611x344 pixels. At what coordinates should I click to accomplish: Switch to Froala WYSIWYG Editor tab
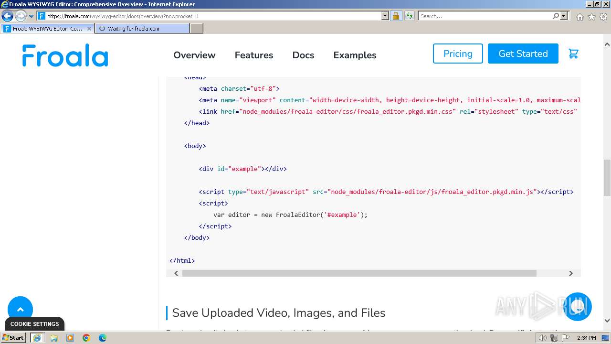coord(47,29)
